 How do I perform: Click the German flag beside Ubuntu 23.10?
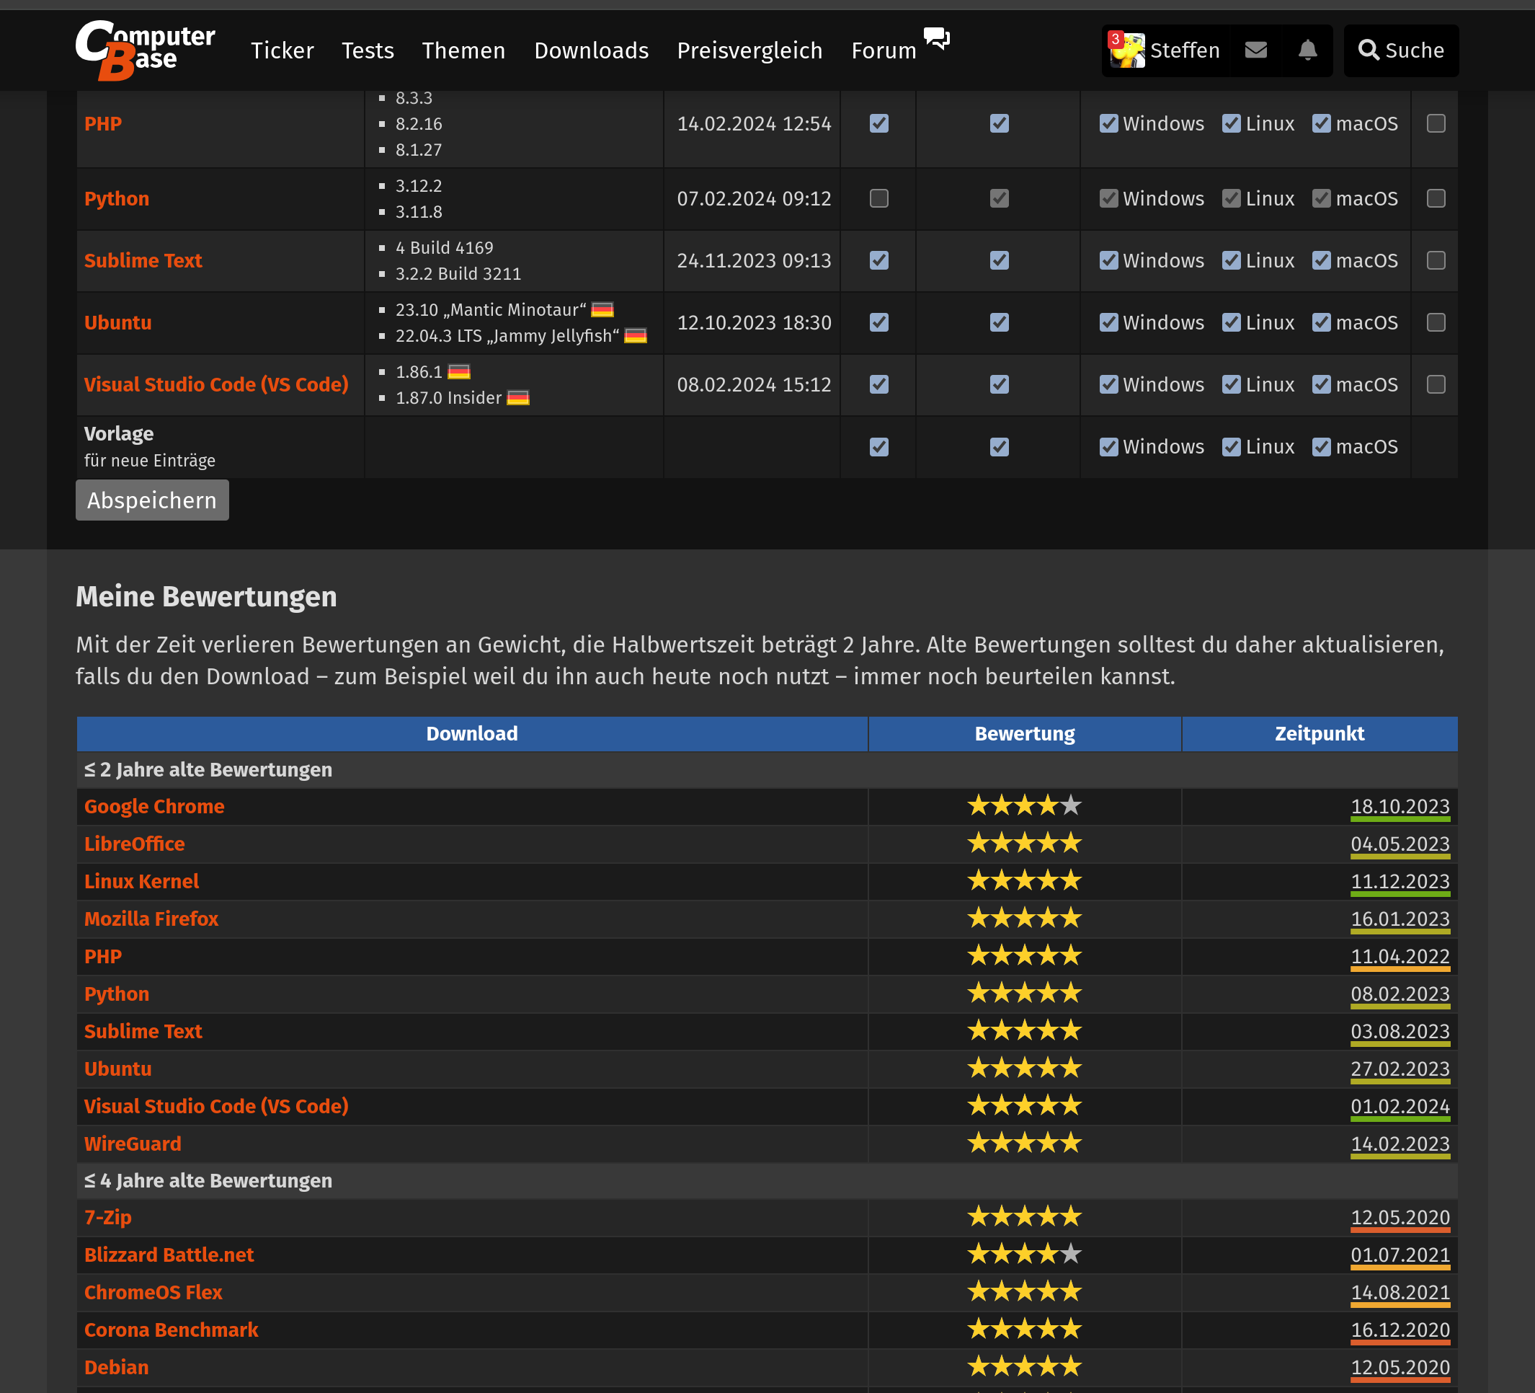pyautogui.click(x=602, y=310)
